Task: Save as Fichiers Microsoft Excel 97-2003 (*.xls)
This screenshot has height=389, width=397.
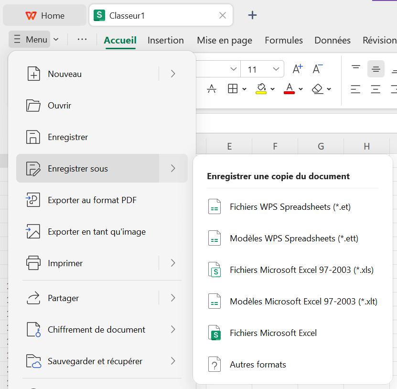Action: [x=301, y=270]
